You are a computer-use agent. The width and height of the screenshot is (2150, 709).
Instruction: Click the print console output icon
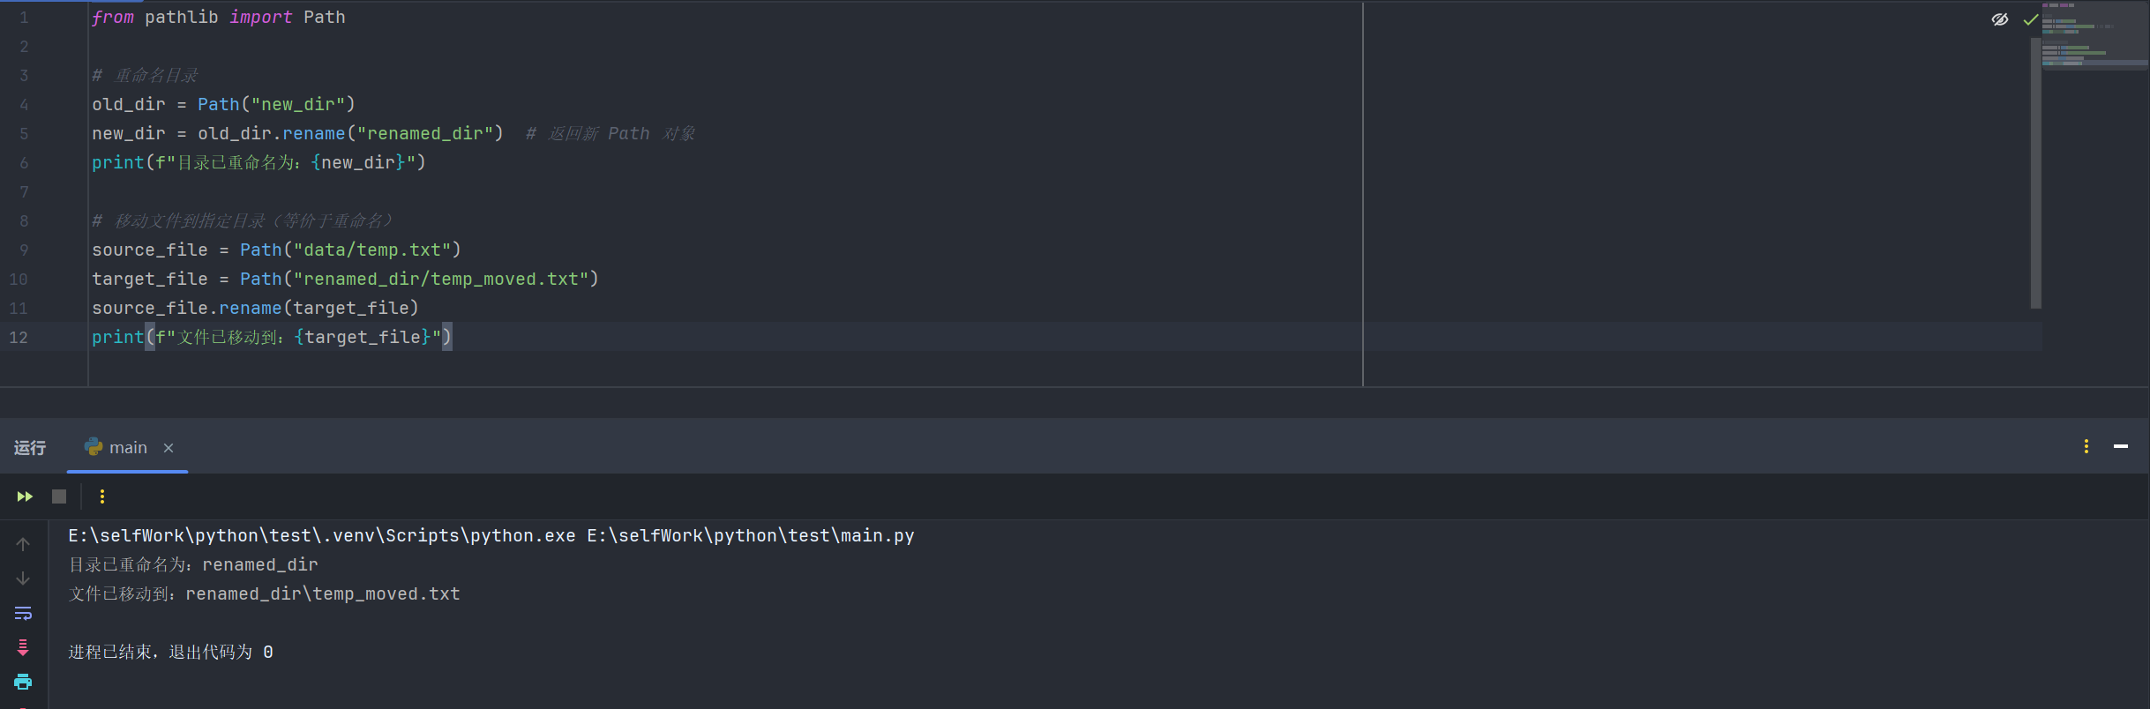tap(23, 682)
